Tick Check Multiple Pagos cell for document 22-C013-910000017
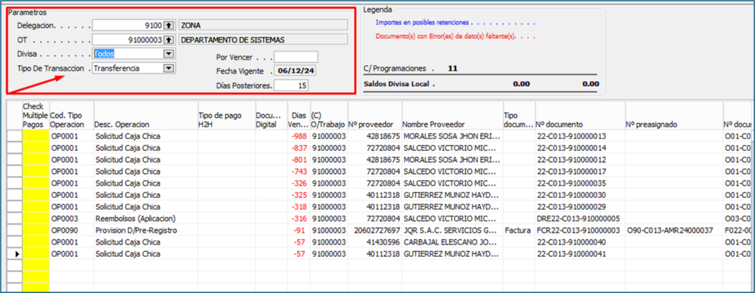The width and height of the screenshot is (755, 293). (35, 172)
